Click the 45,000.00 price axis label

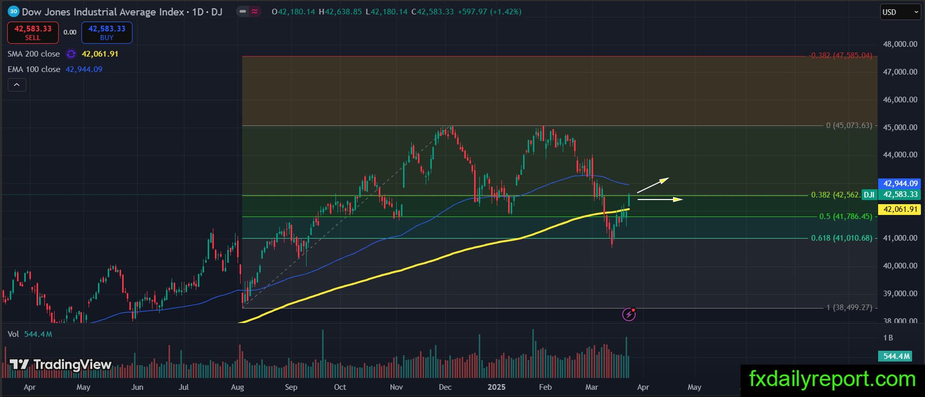click(900, 128)
